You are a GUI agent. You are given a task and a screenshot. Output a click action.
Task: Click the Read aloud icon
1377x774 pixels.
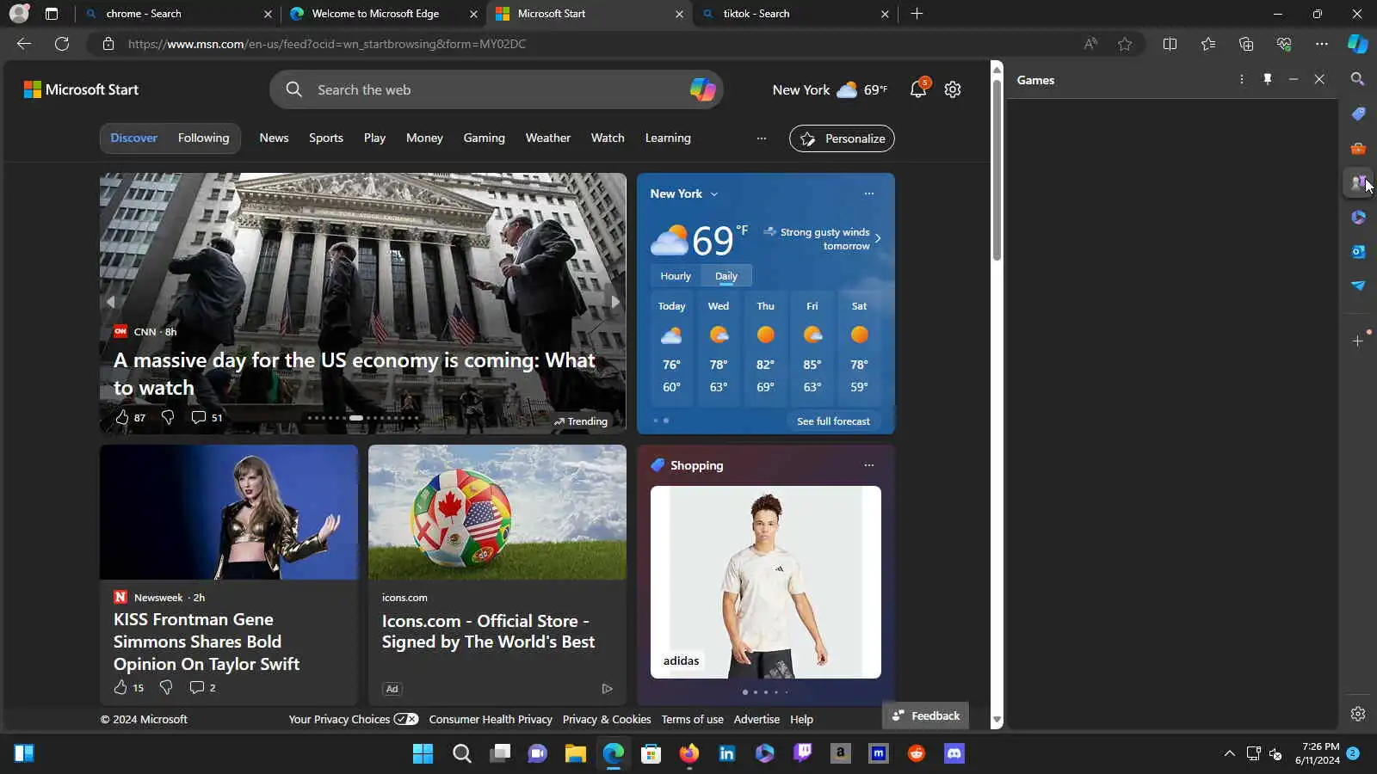1090,44
